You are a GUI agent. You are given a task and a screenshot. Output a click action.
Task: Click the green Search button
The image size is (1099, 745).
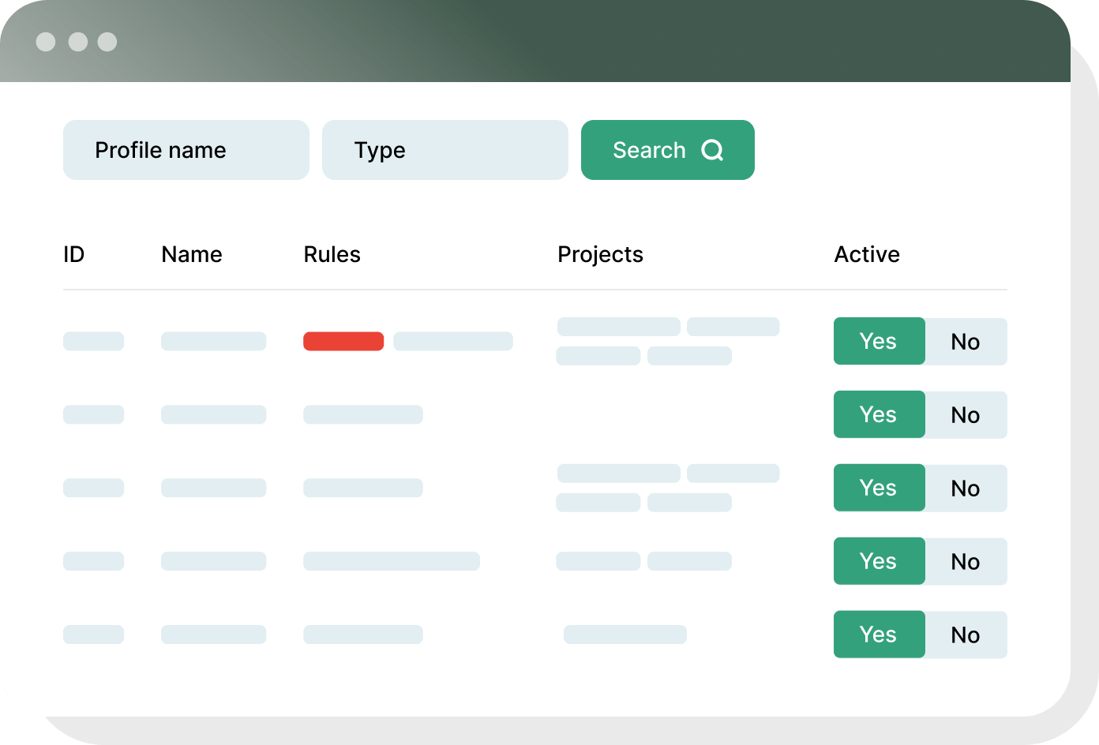[668, 150]
